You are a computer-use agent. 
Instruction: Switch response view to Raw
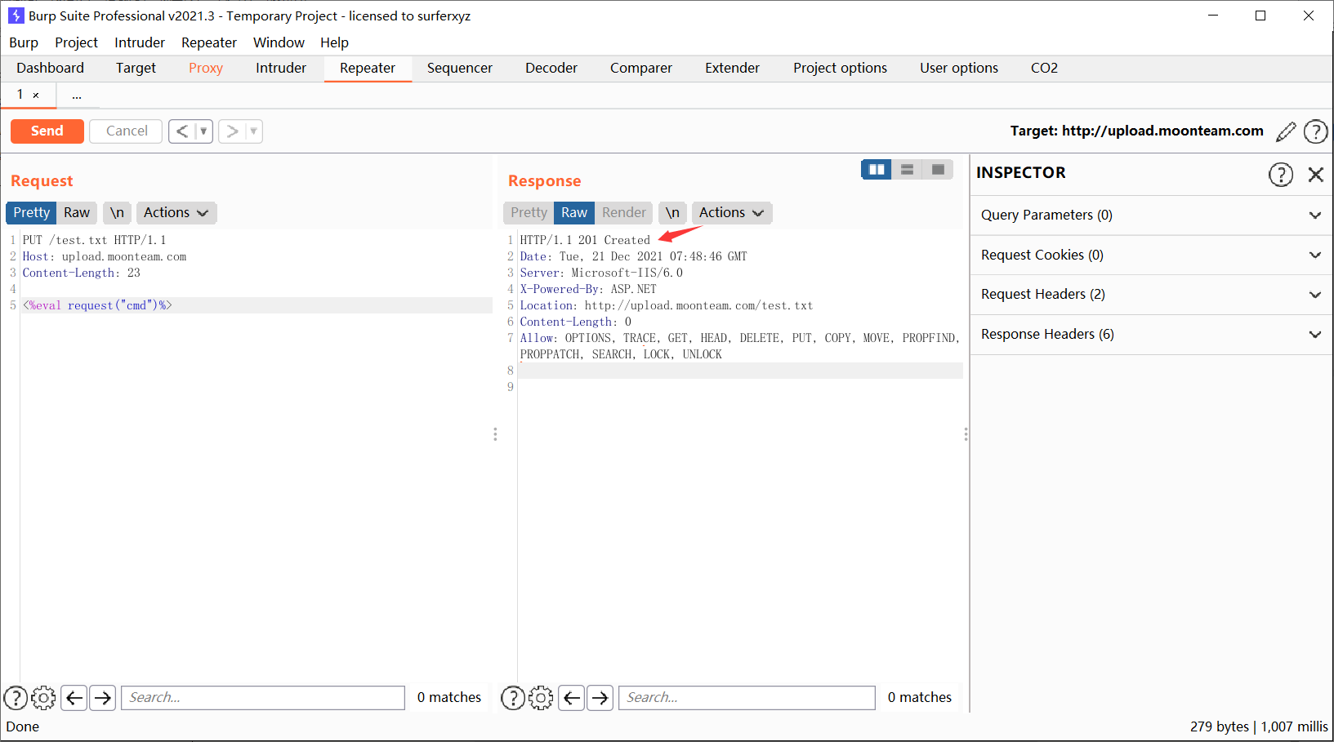point(574,212)
